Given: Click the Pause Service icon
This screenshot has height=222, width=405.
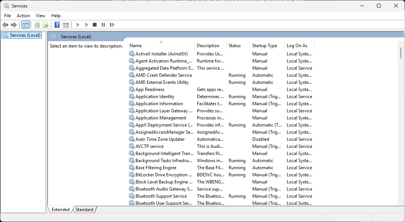Looking at the screenshot, I should pyautogui.click(x=103, y=25).
